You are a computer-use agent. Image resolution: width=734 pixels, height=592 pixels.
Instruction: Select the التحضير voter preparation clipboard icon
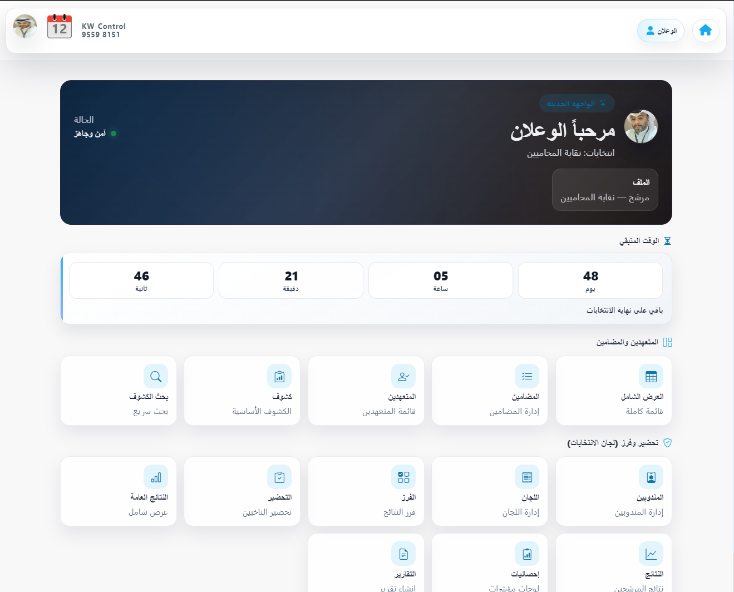pos(279,477)
